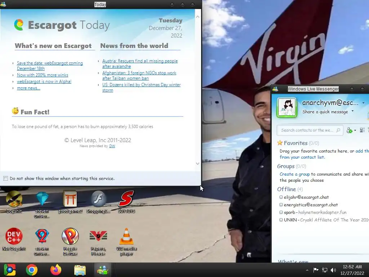Screen dimensions: 369x277
Task: Click scroll down arrow in Today window
Action: (x=198, y=163)
